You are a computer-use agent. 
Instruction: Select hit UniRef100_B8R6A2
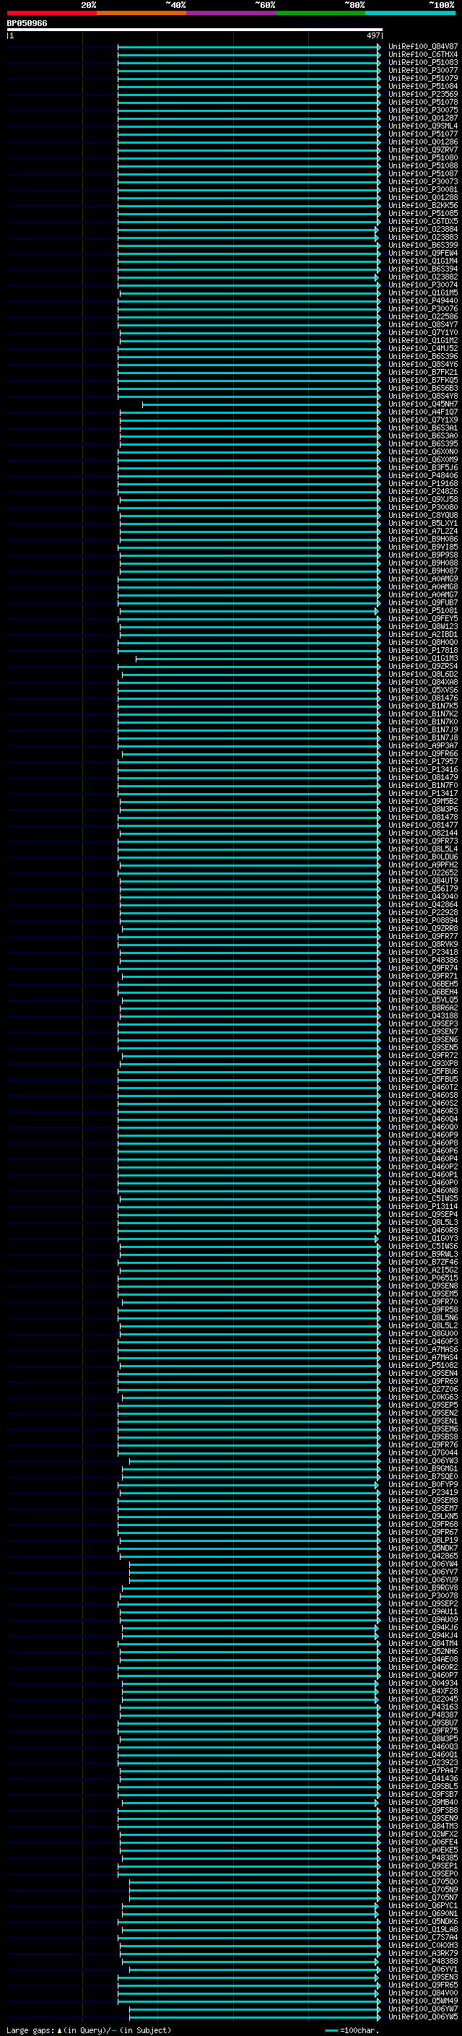click(422, 1008)
